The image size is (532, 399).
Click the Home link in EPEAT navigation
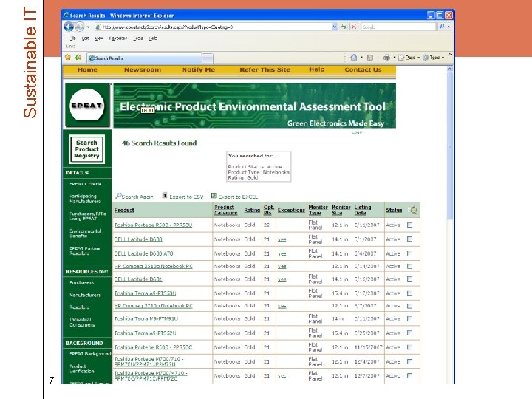pos(87,69)
